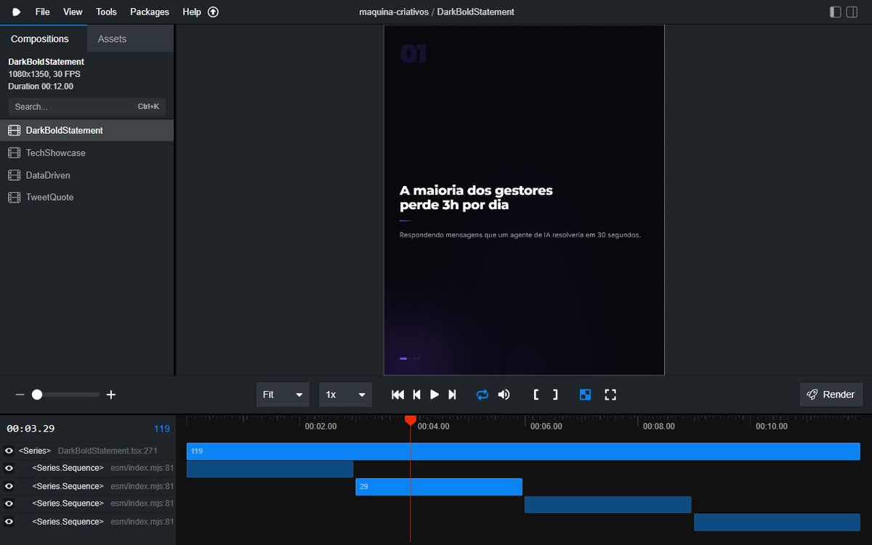Click the 00:06.00 ruler mark
Image resolution: width=872 pixels, height=545 pixels.
pos(546,427)
